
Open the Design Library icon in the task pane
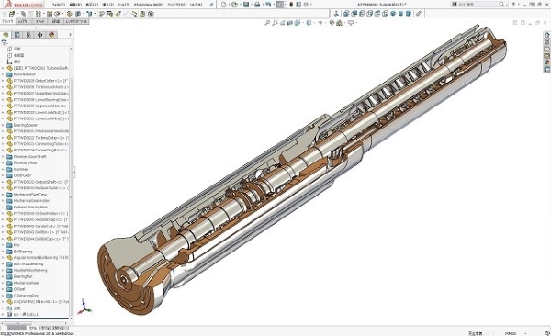pyautogui.click(x=546, y=42)
